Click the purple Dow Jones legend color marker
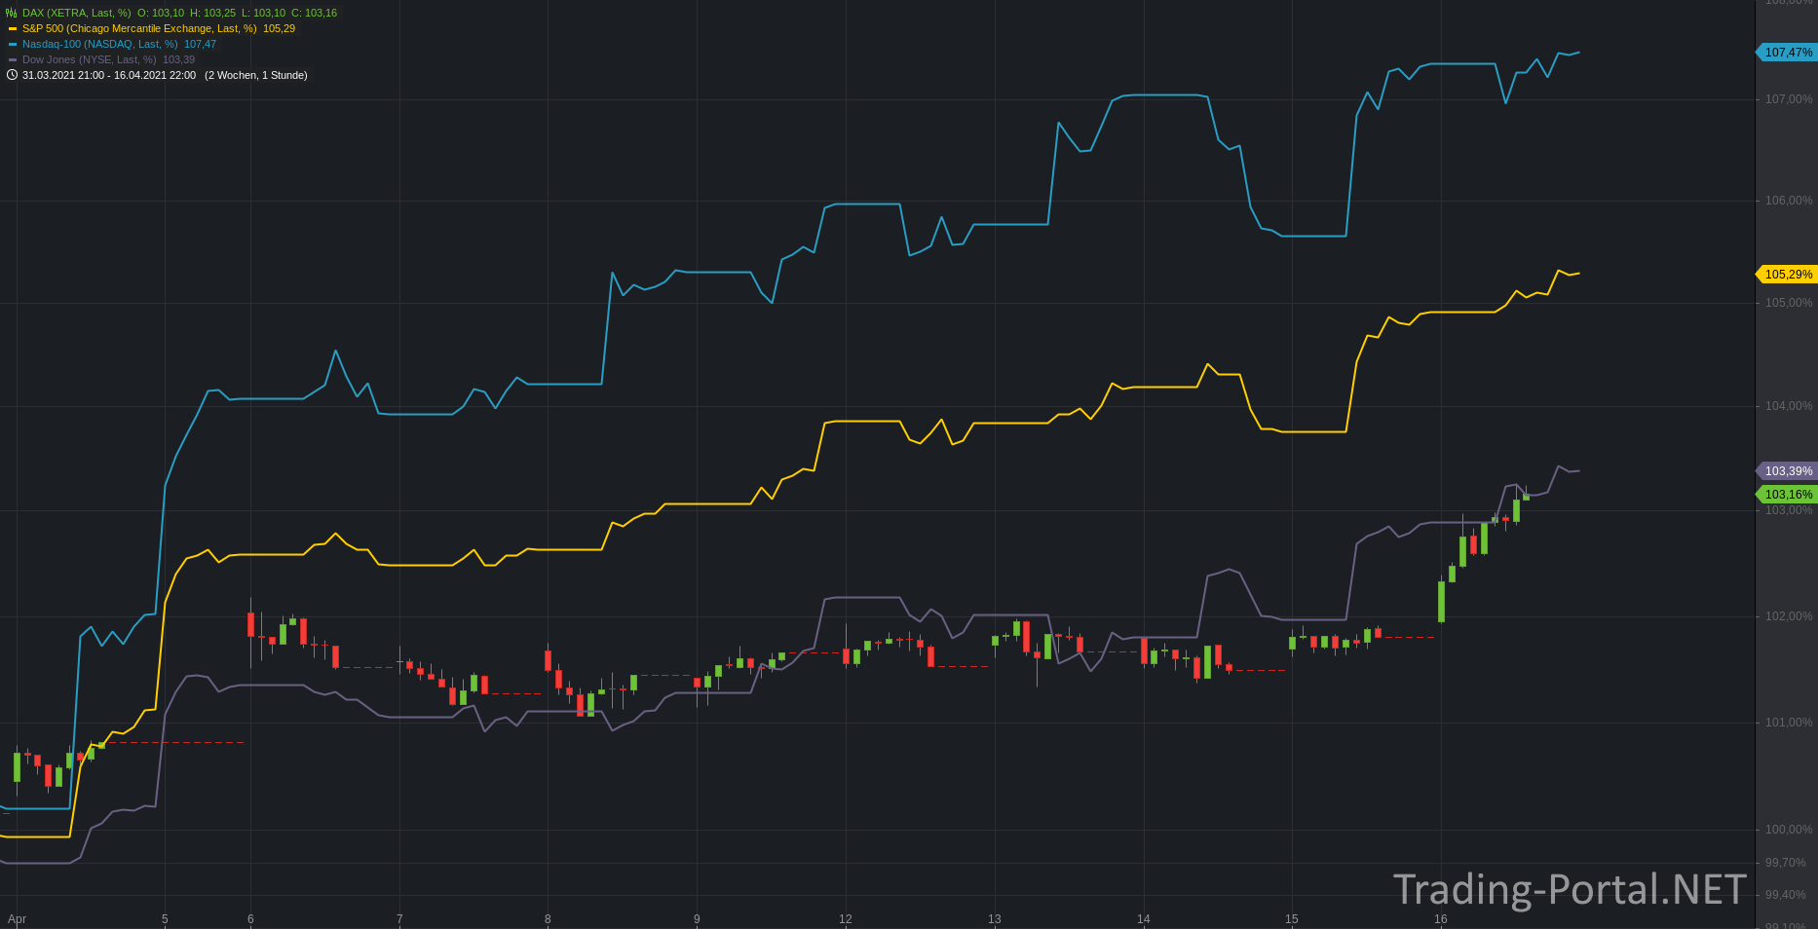The width and height of the screenshot is (1818, 929). 13,59
